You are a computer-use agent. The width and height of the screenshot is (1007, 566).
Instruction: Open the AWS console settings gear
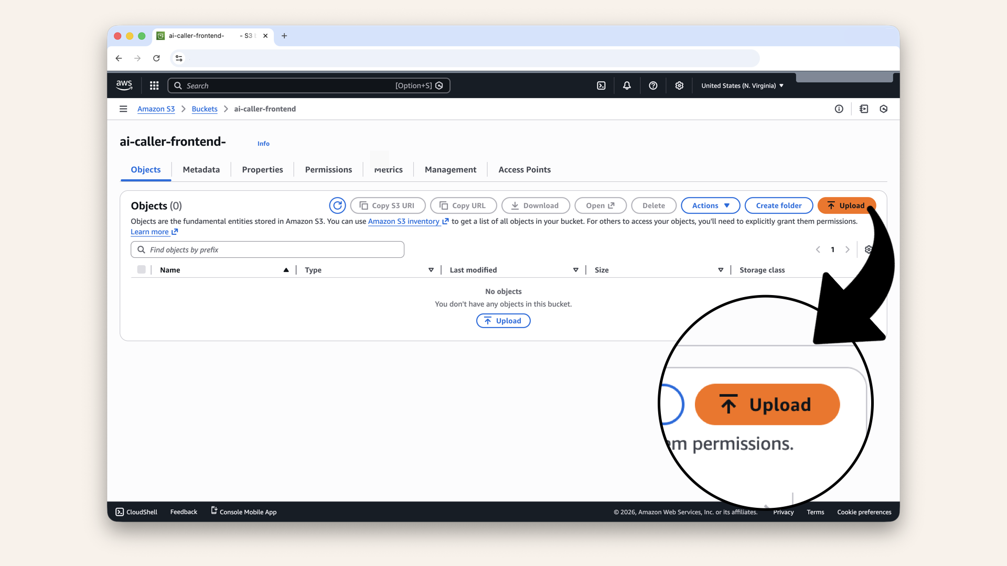[679, 85]
